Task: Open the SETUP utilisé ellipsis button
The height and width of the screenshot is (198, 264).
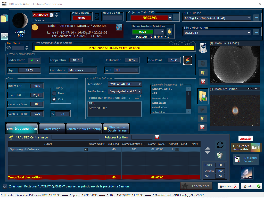Action: [x=256, y=18]
